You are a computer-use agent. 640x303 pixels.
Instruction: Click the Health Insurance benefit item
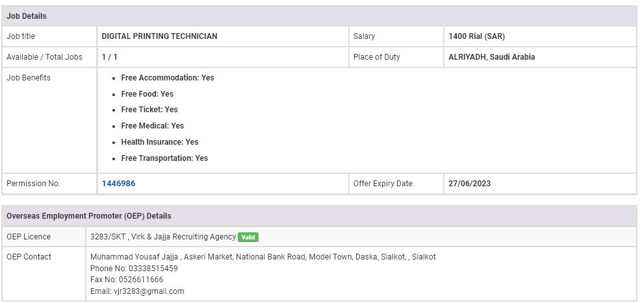pyautogui.click(x=159, y=142)
